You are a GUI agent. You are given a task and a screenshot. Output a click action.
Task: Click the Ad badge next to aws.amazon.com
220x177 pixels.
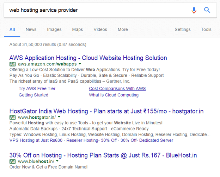coord(12,64)
